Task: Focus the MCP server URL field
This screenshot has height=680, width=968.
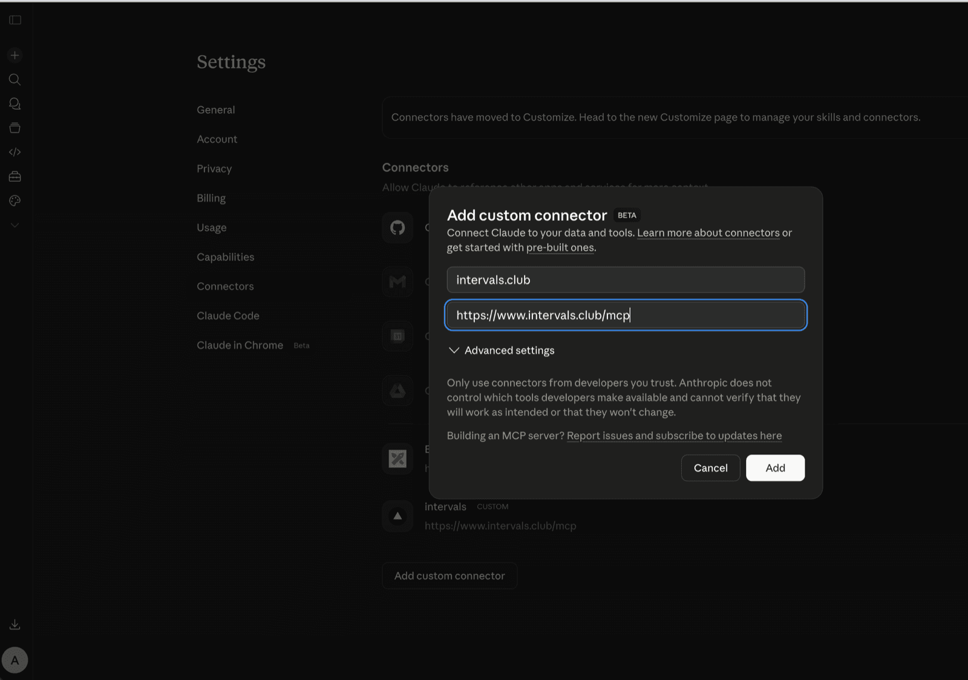Action: [626, 315]
